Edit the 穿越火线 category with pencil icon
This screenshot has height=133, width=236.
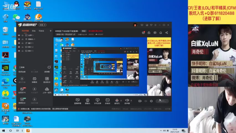tap(74, 34)
